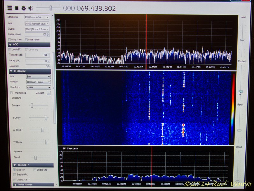Image resolution: width=254 pixels, height=191 pixels.
Task: Click the Gradient edit button
Action: (x=49, y=93)
